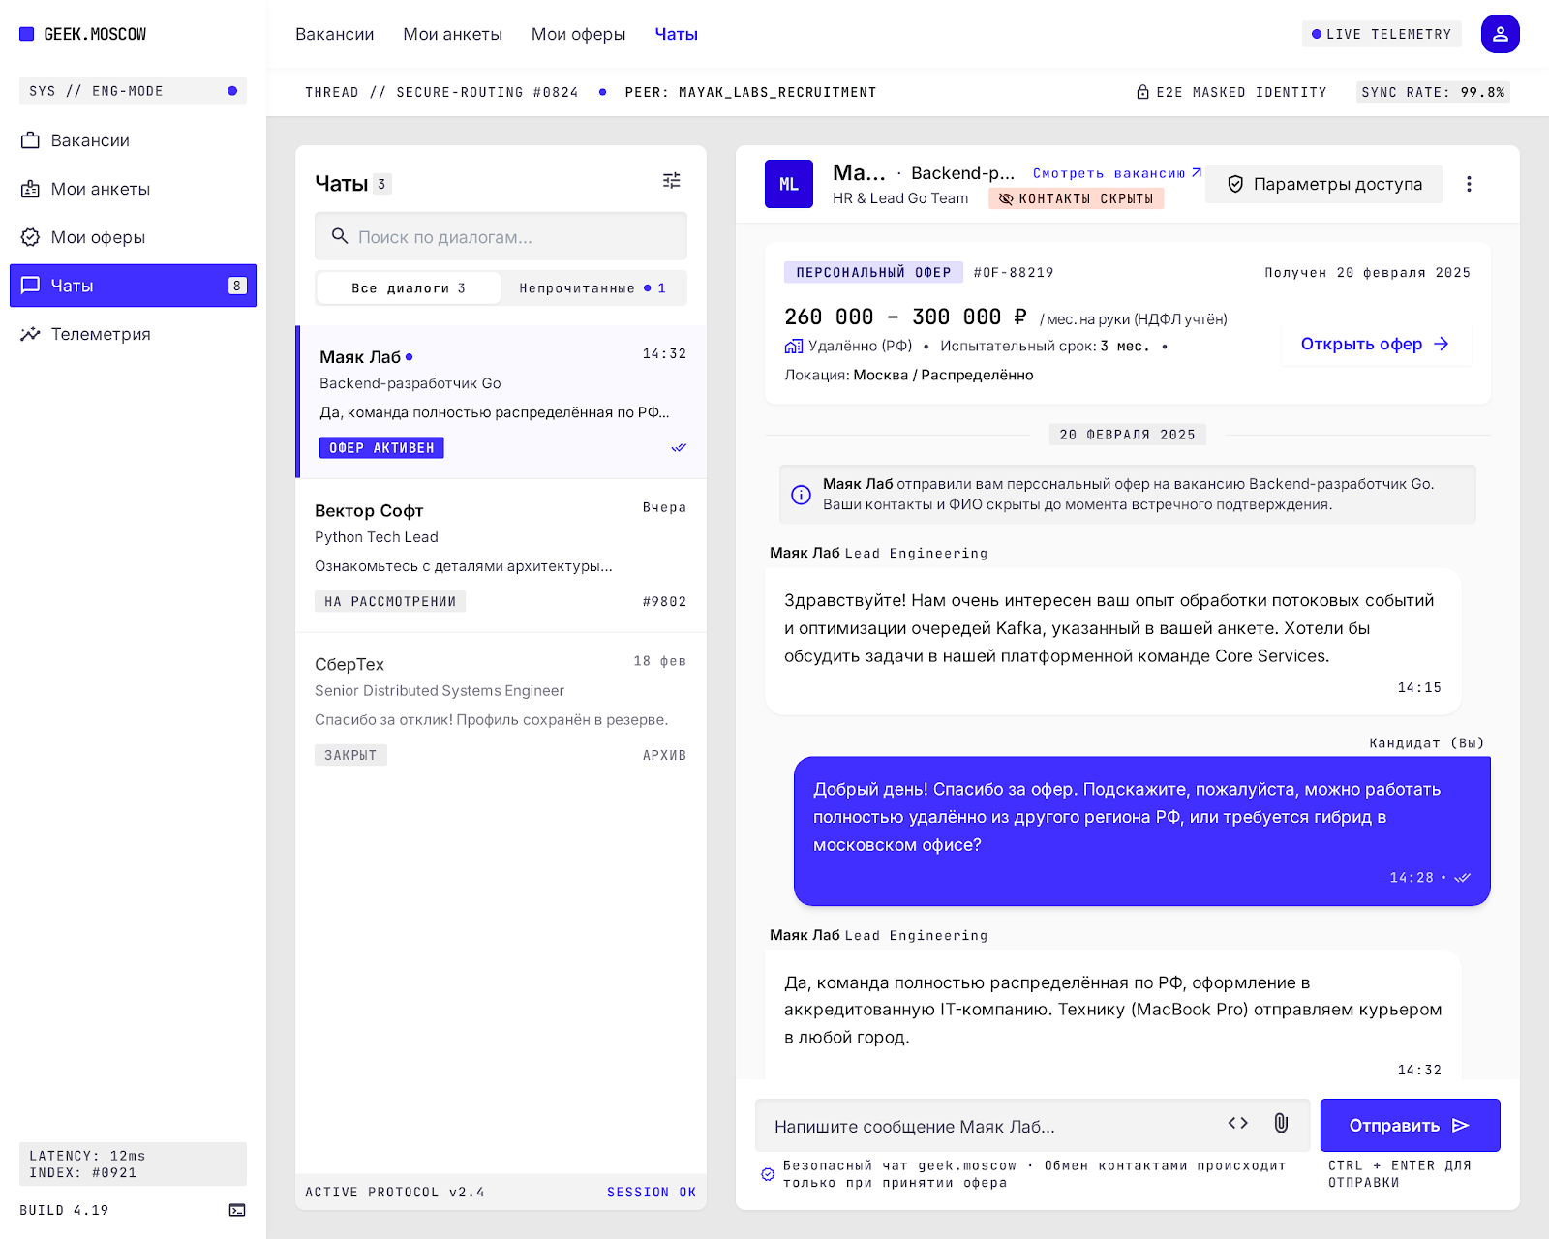The image size is (1549, 1239).
Task: Focus the Напишите сообщение input field
Action: click(1032, 1126)
